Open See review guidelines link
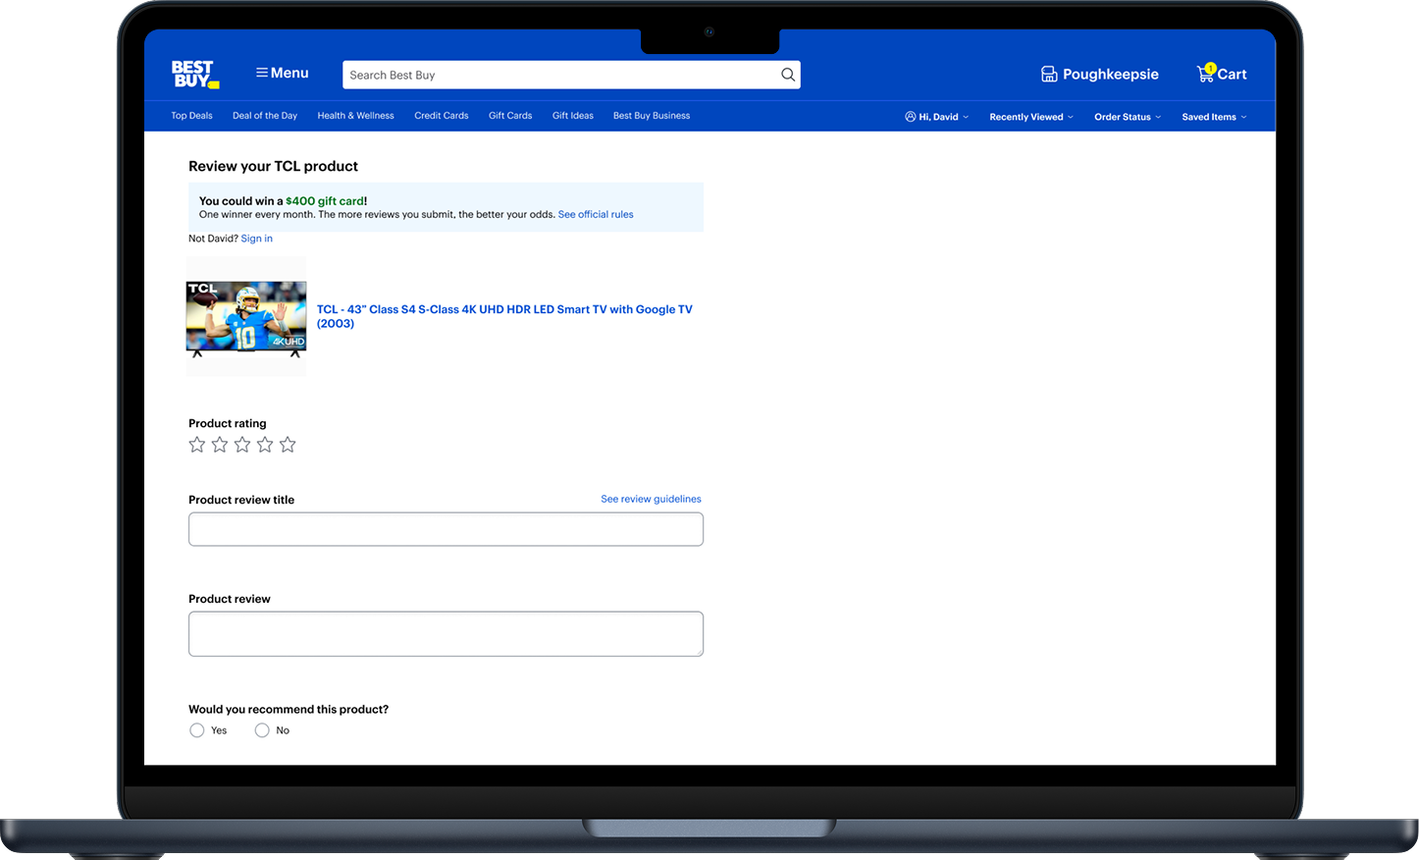This screenshot has height=860, width=1419. pos(652,499)
